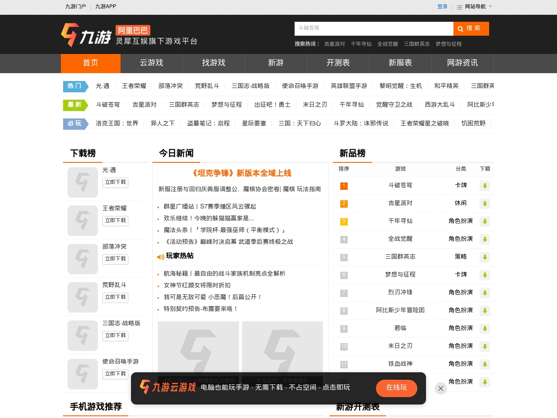Open post 特别契约预告-布露要来咯！
Screen dimensions: 557x418
pyautogui.click(x=201, y=309)
